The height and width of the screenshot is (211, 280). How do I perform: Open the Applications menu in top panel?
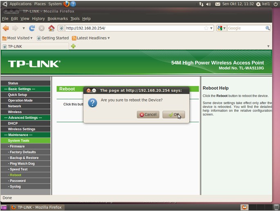[20, 4]
